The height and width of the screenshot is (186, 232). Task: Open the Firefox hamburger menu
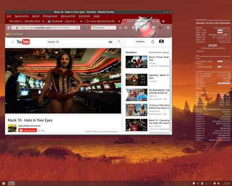(x=168, y=28)
